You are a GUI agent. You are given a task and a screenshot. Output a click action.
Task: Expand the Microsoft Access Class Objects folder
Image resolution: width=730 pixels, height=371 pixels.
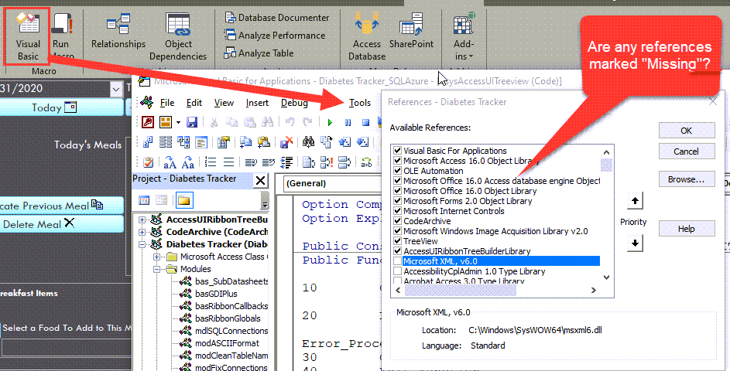point(157,257)
